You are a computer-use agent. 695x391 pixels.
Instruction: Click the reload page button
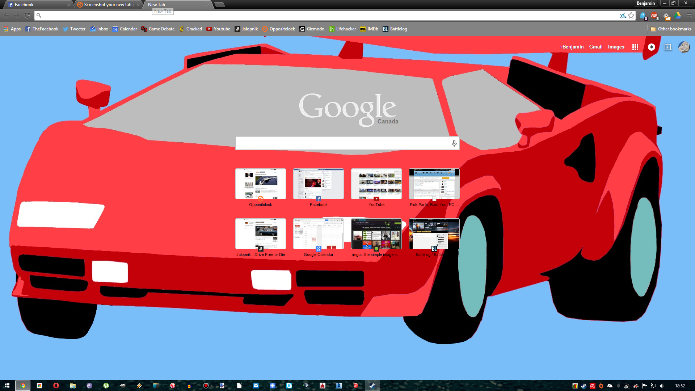pos(27,16)
